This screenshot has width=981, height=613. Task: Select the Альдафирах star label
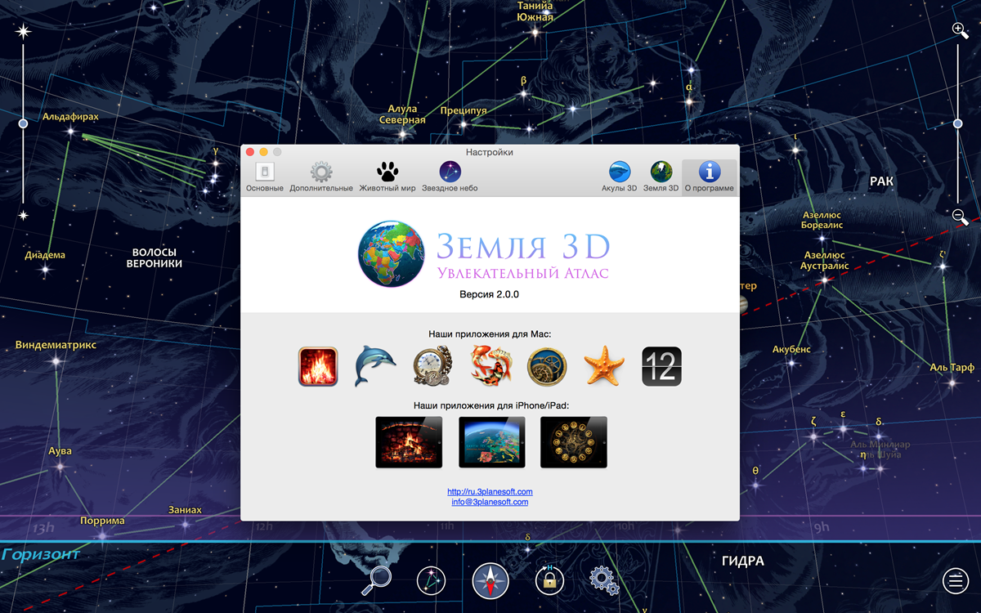click(x=70, y=117)
